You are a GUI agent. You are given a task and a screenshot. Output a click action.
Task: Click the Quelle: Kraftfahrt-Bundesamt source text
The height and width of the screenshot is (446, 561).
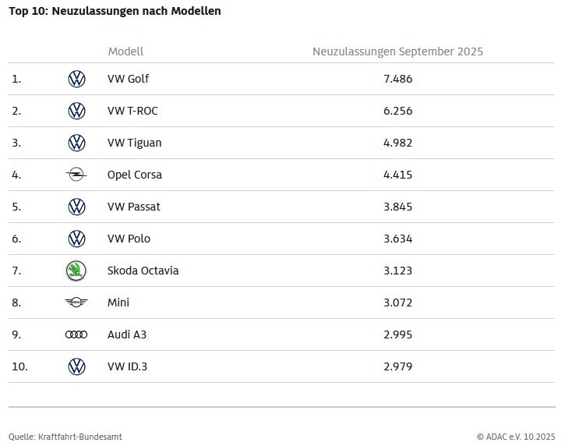click(x=65, y=437)
